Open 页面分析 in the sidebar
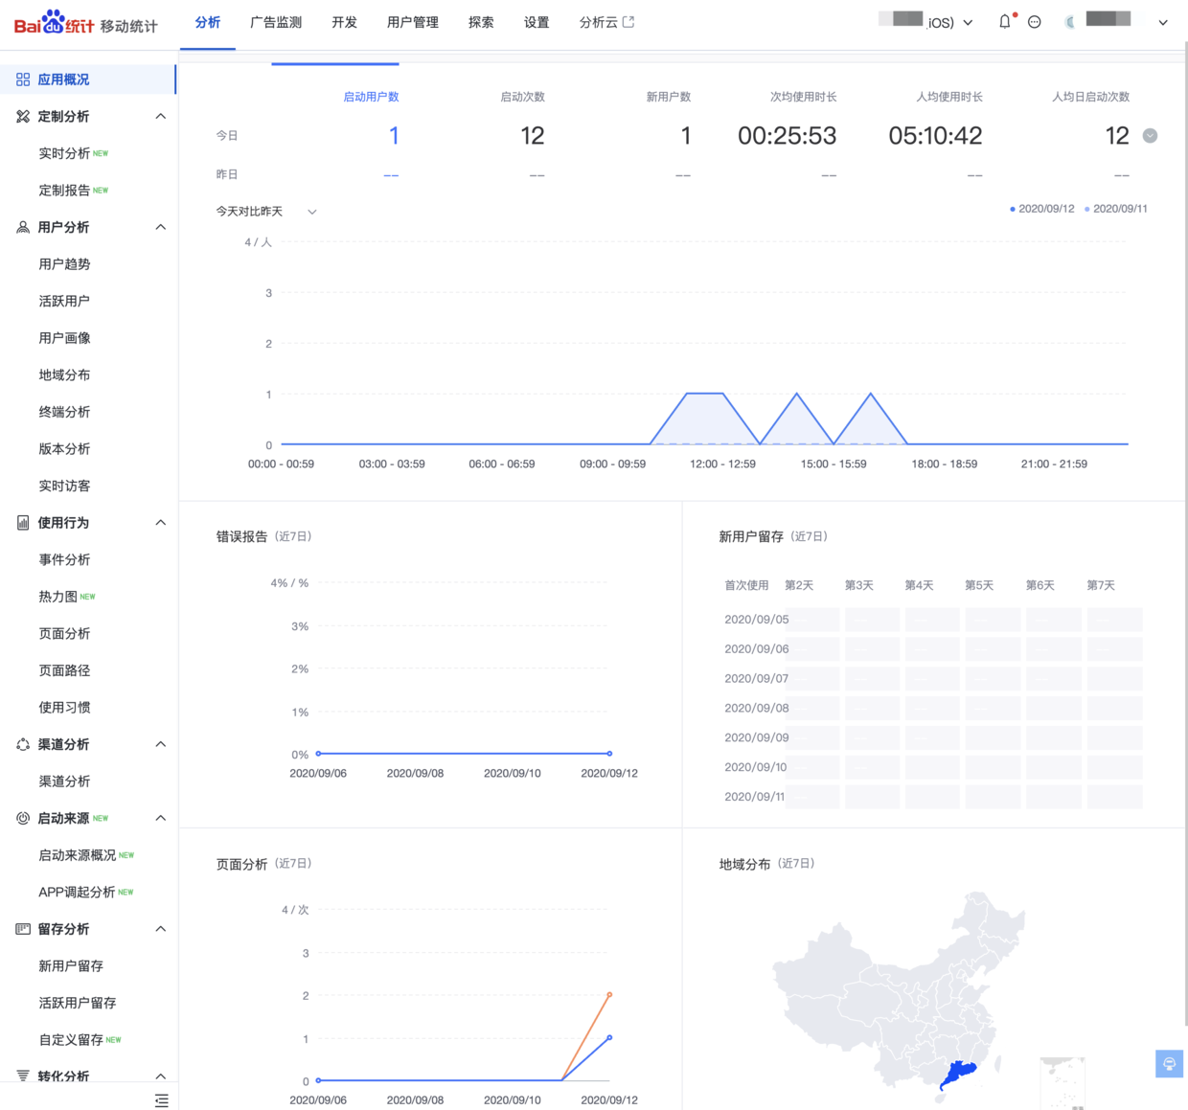Viewport: 1188px width, 1110px height. (64, 634)
